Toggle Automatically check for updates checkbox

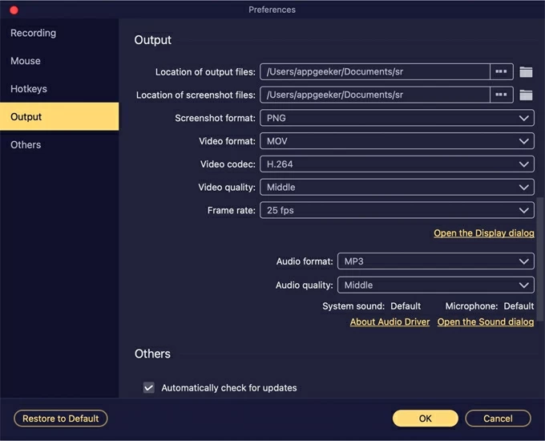(149, 388)
